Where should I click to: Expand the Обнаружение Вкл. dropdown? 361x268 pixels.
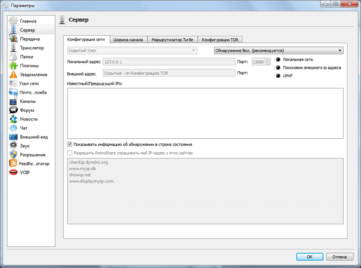279,51
